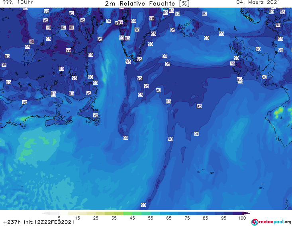This screenshot has height=226, width=292.
Task: Click the '+237h' forecast hour text
Action: (12, 222)
